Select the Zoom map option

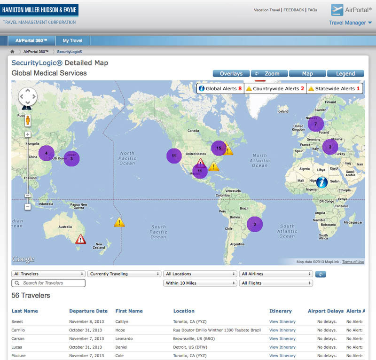[269, 74]
